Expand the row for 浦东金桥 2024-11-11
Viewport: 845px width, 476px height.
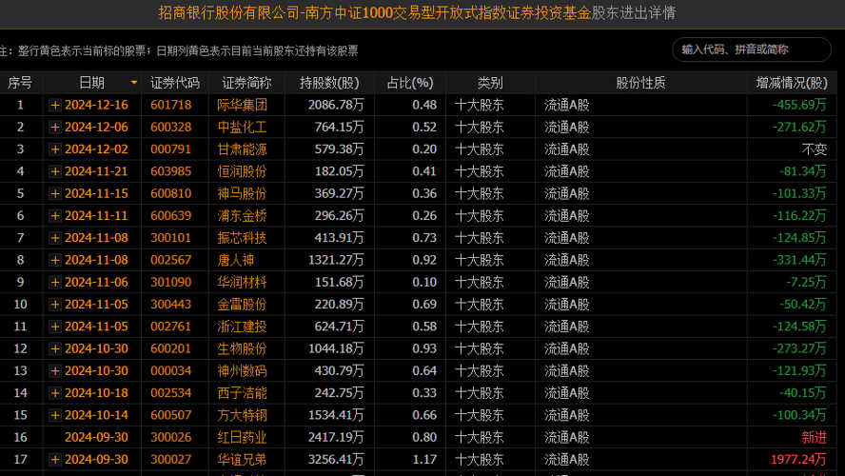[55, 216]
